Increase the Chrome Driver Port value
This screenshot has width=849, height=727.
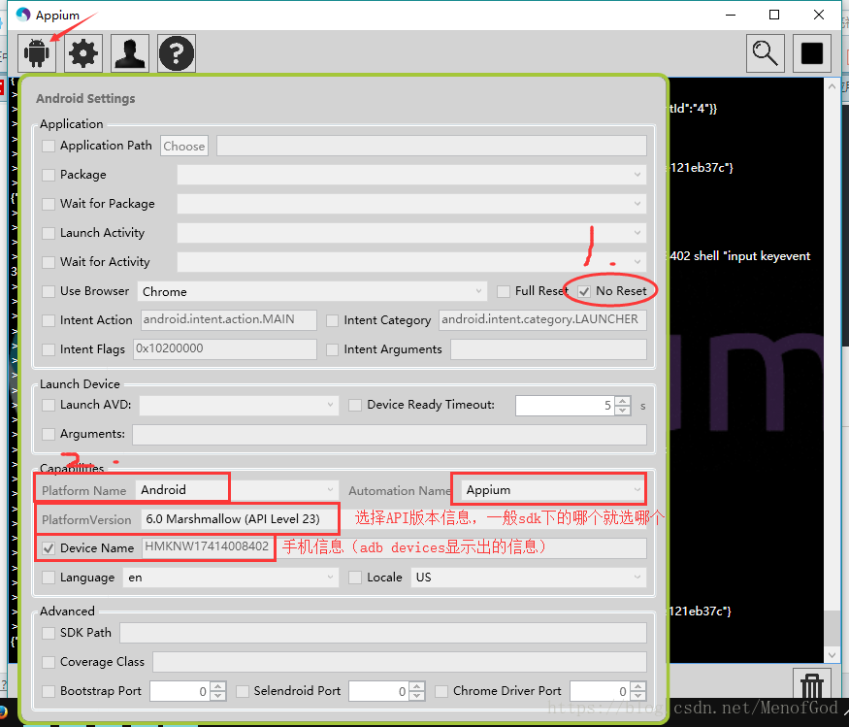(x=638, y=687)
